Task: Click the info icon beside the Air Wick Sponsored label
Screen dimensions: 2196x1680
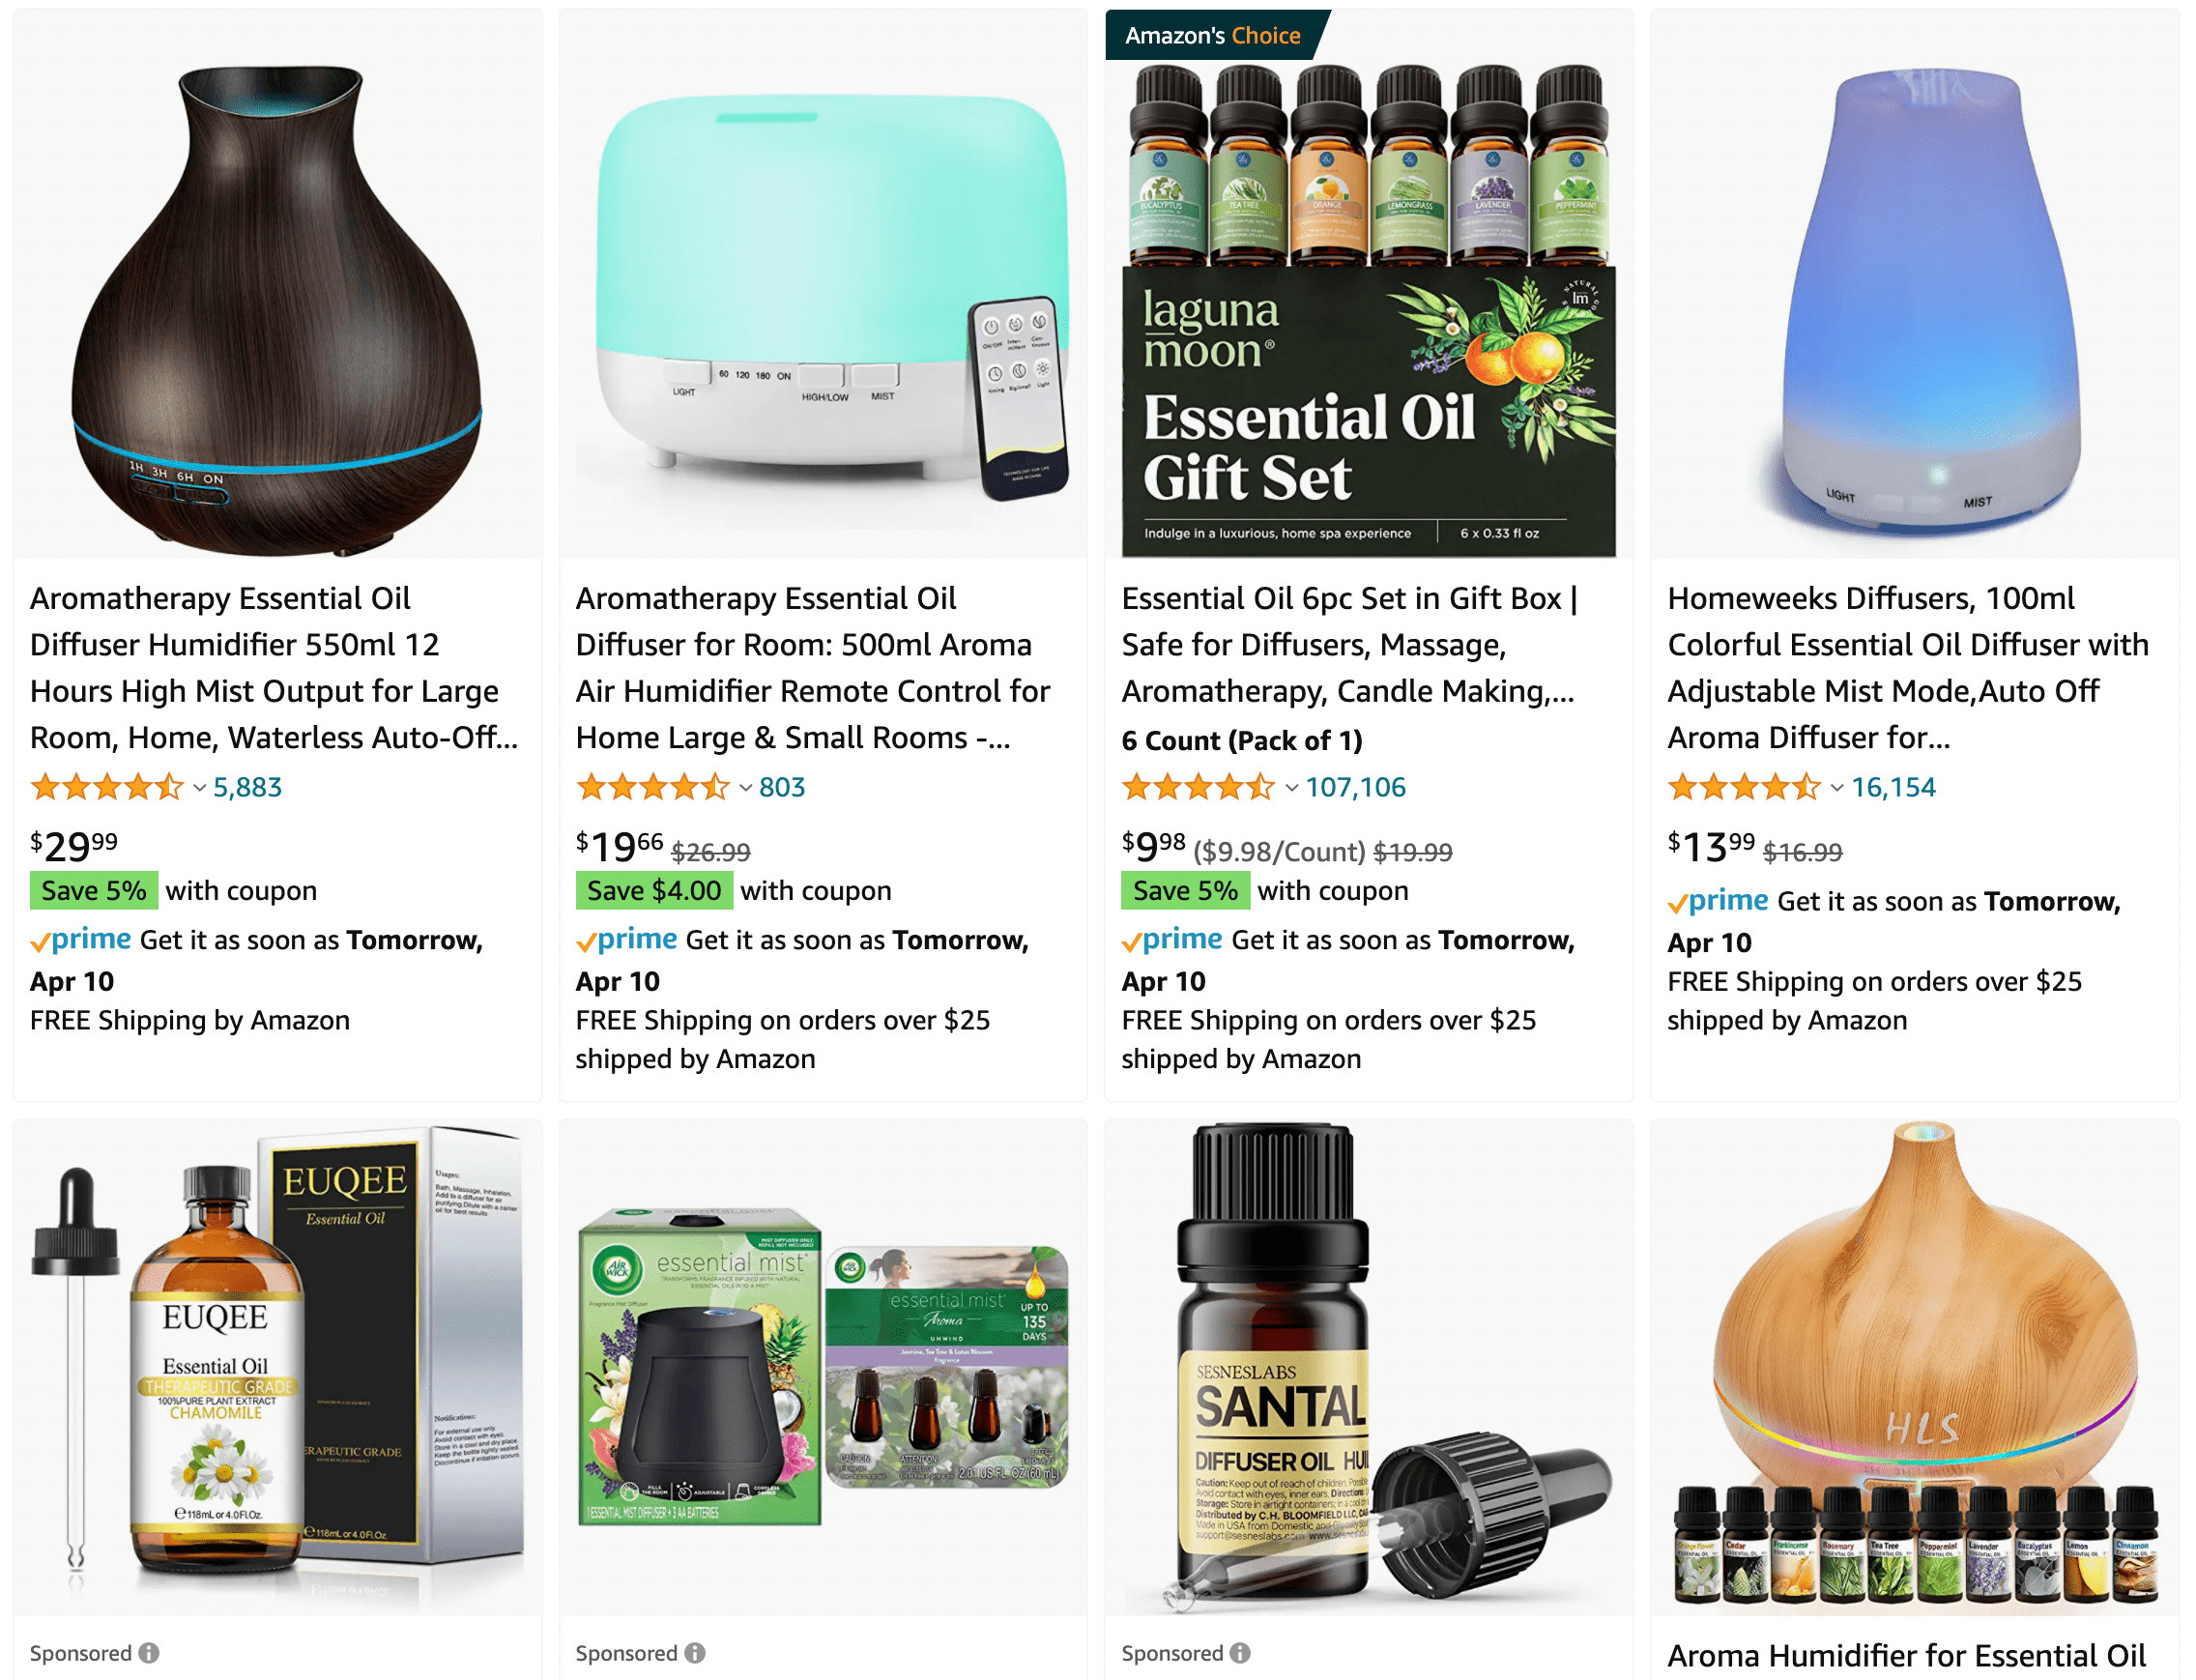Action: (695, 1653)
